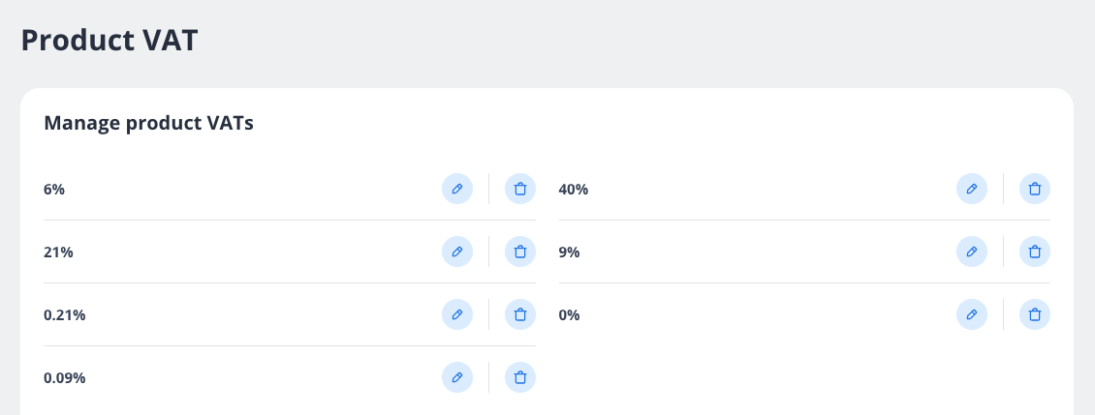Select the 40% VAT label
This screenshot has height=415, width=1095.
(574, 190)
